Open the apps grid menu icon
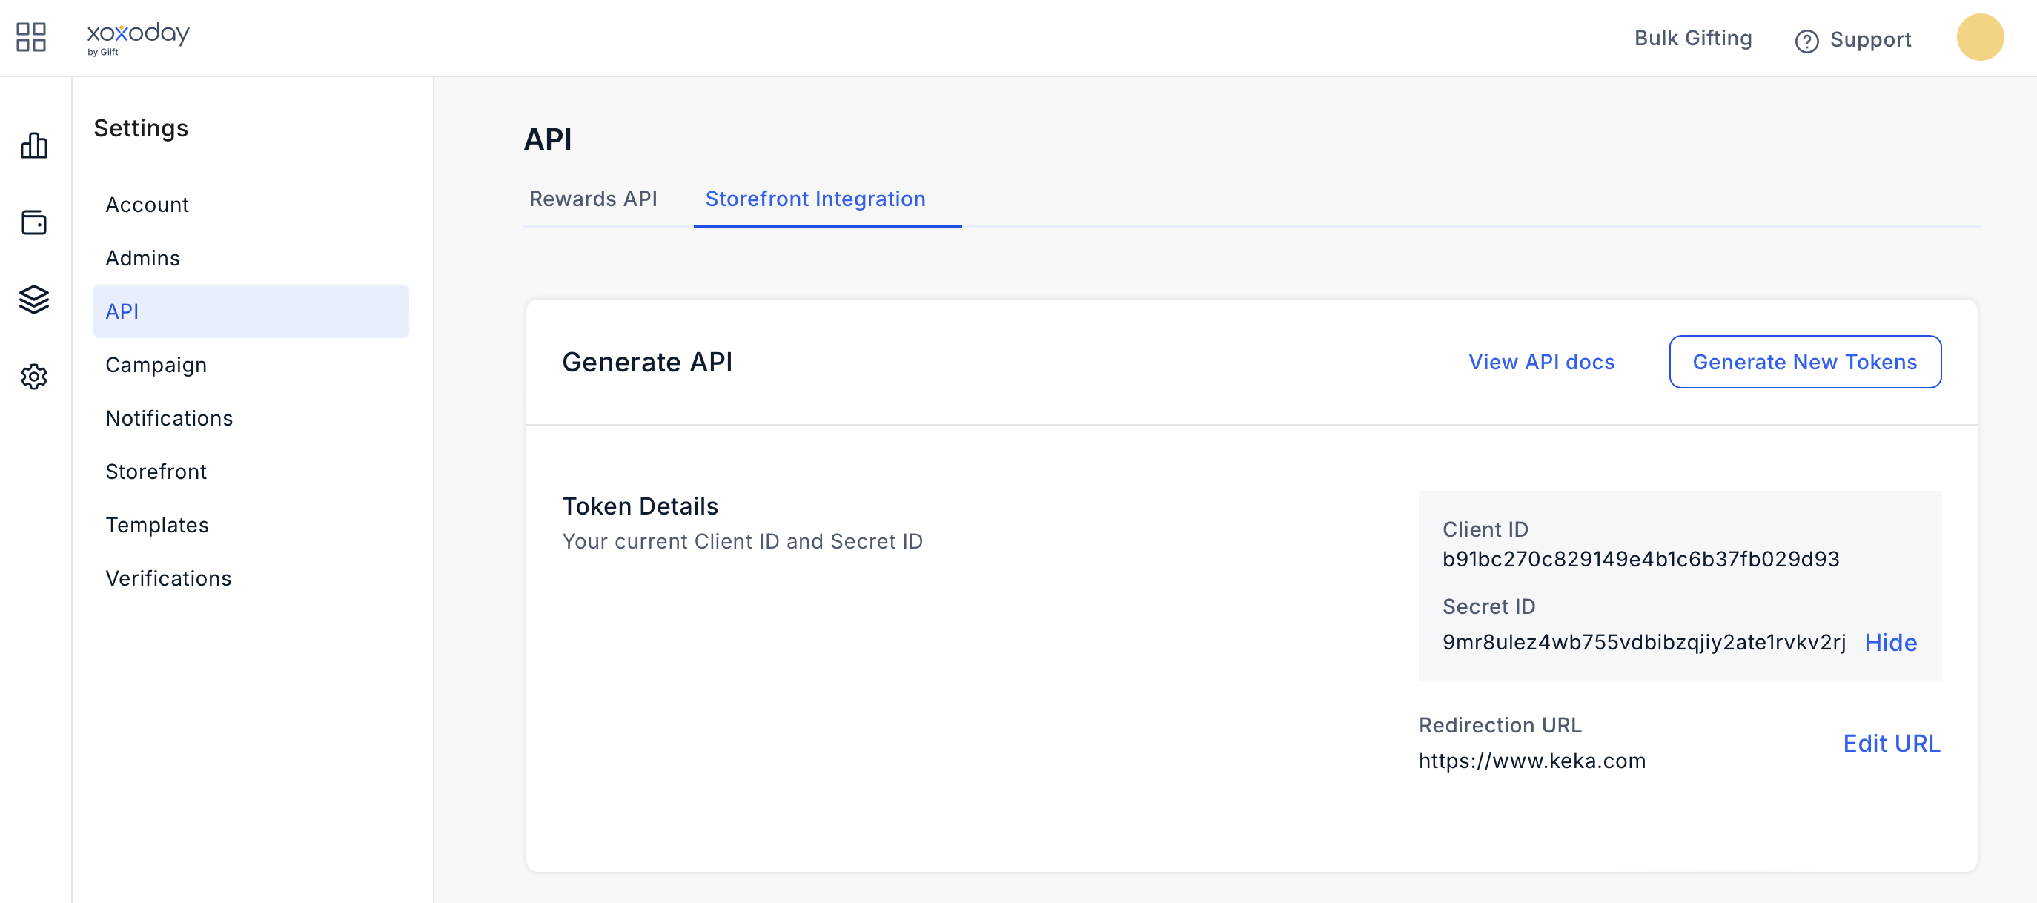Viewport: 2037px width, 903px height. click(x=31, y=37)
